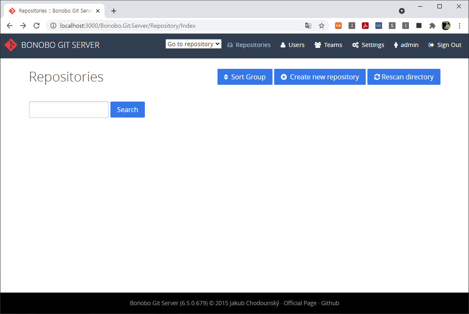Go forward in browser history
The width and height of the screenshot is (469, 314).
[x=23, y=26]
